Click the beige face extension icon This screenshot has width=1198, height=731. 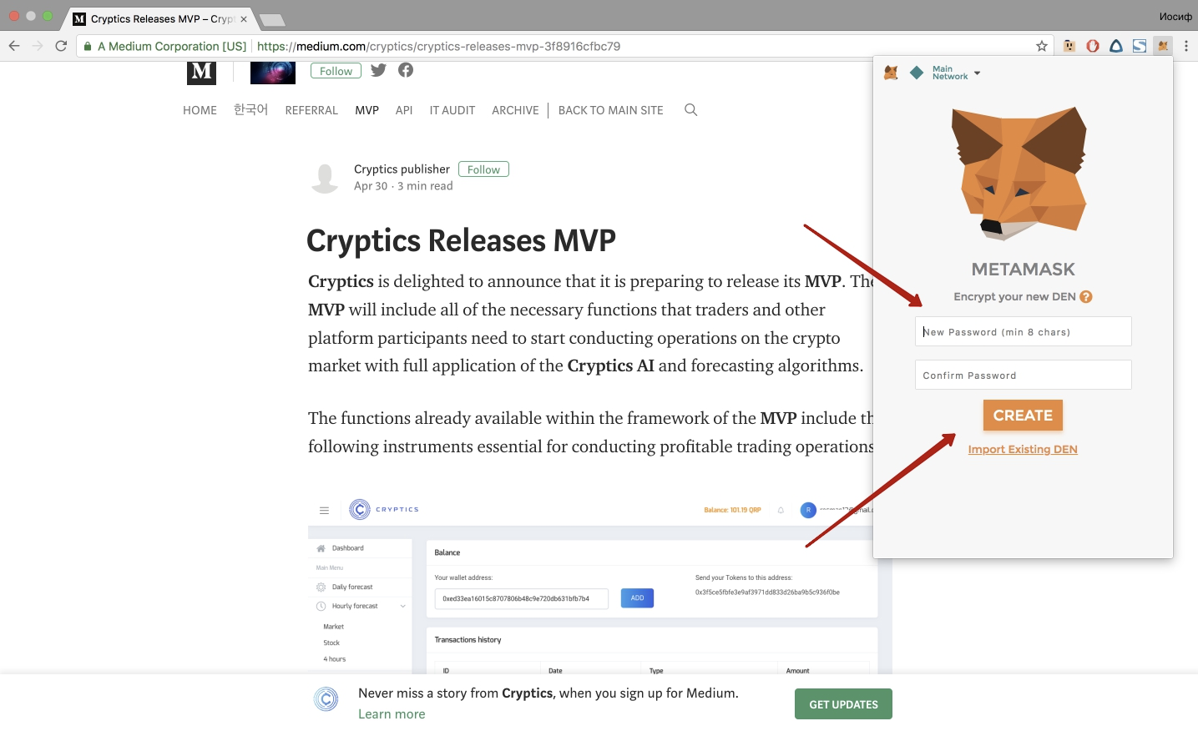pyautogui.click(x=1069, y=46)
